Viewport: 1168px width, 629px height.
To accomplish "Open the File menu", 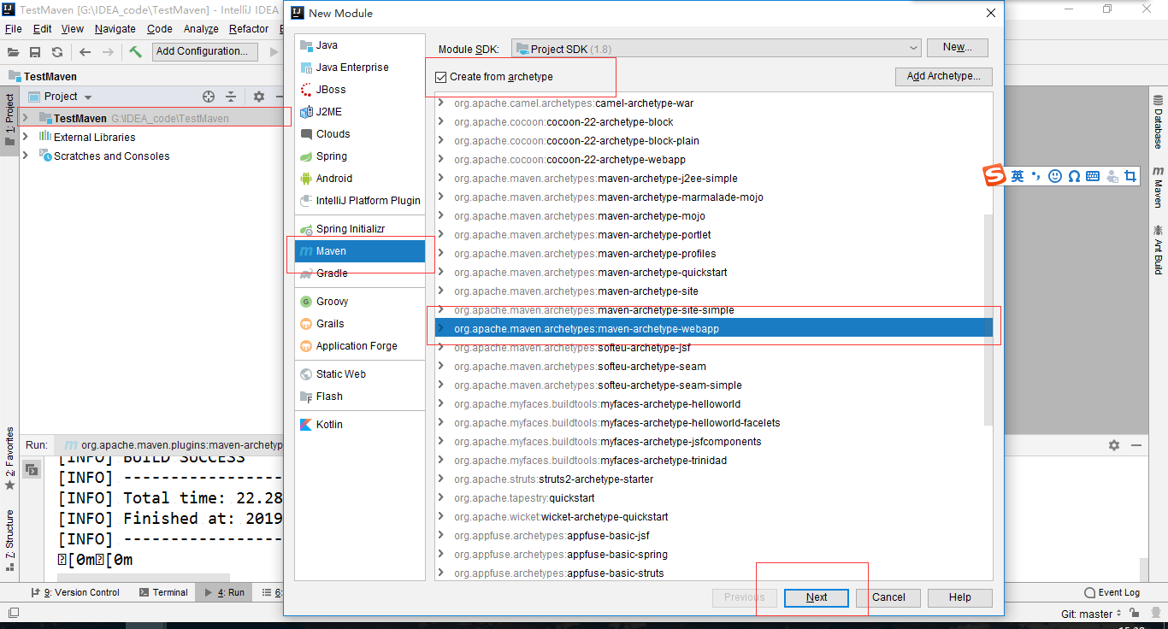I will coord(14,29).
